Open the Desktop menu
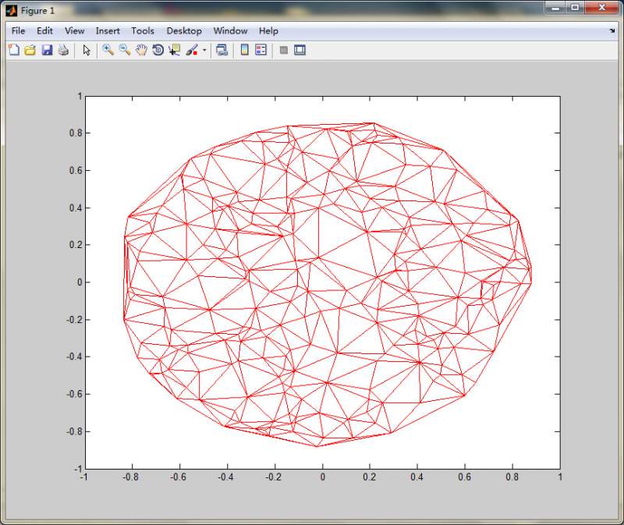This screenshot has width=624, height=525. tap(184, 30)
